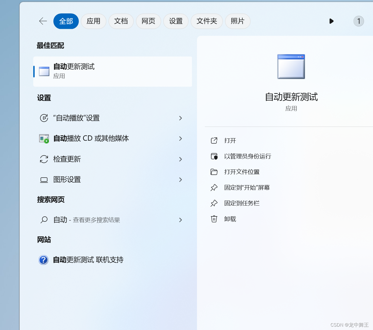This screenshot has width=373, height=330.
Task: Expand the 自动 web search chevron
Action: click(x=180, y=220)
